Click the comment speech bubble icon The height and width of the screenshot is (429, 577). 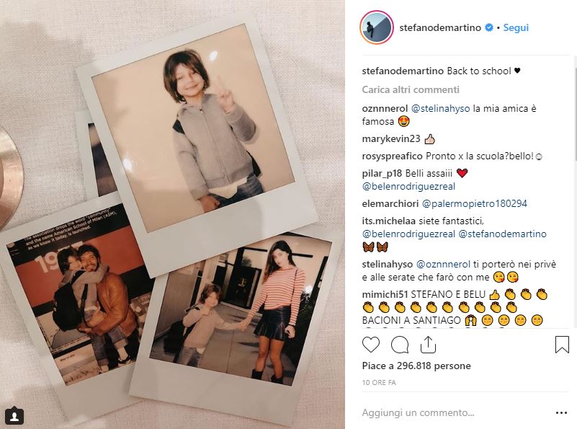pos(400,345)
